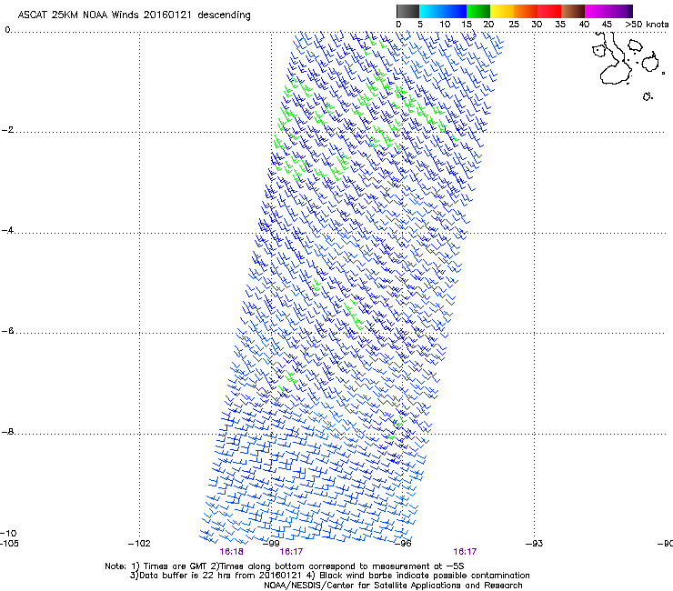Screen dimensions: 673x591
Task: Click the dark purple 45-50 knots color swatch
Action: pos(620,11)
